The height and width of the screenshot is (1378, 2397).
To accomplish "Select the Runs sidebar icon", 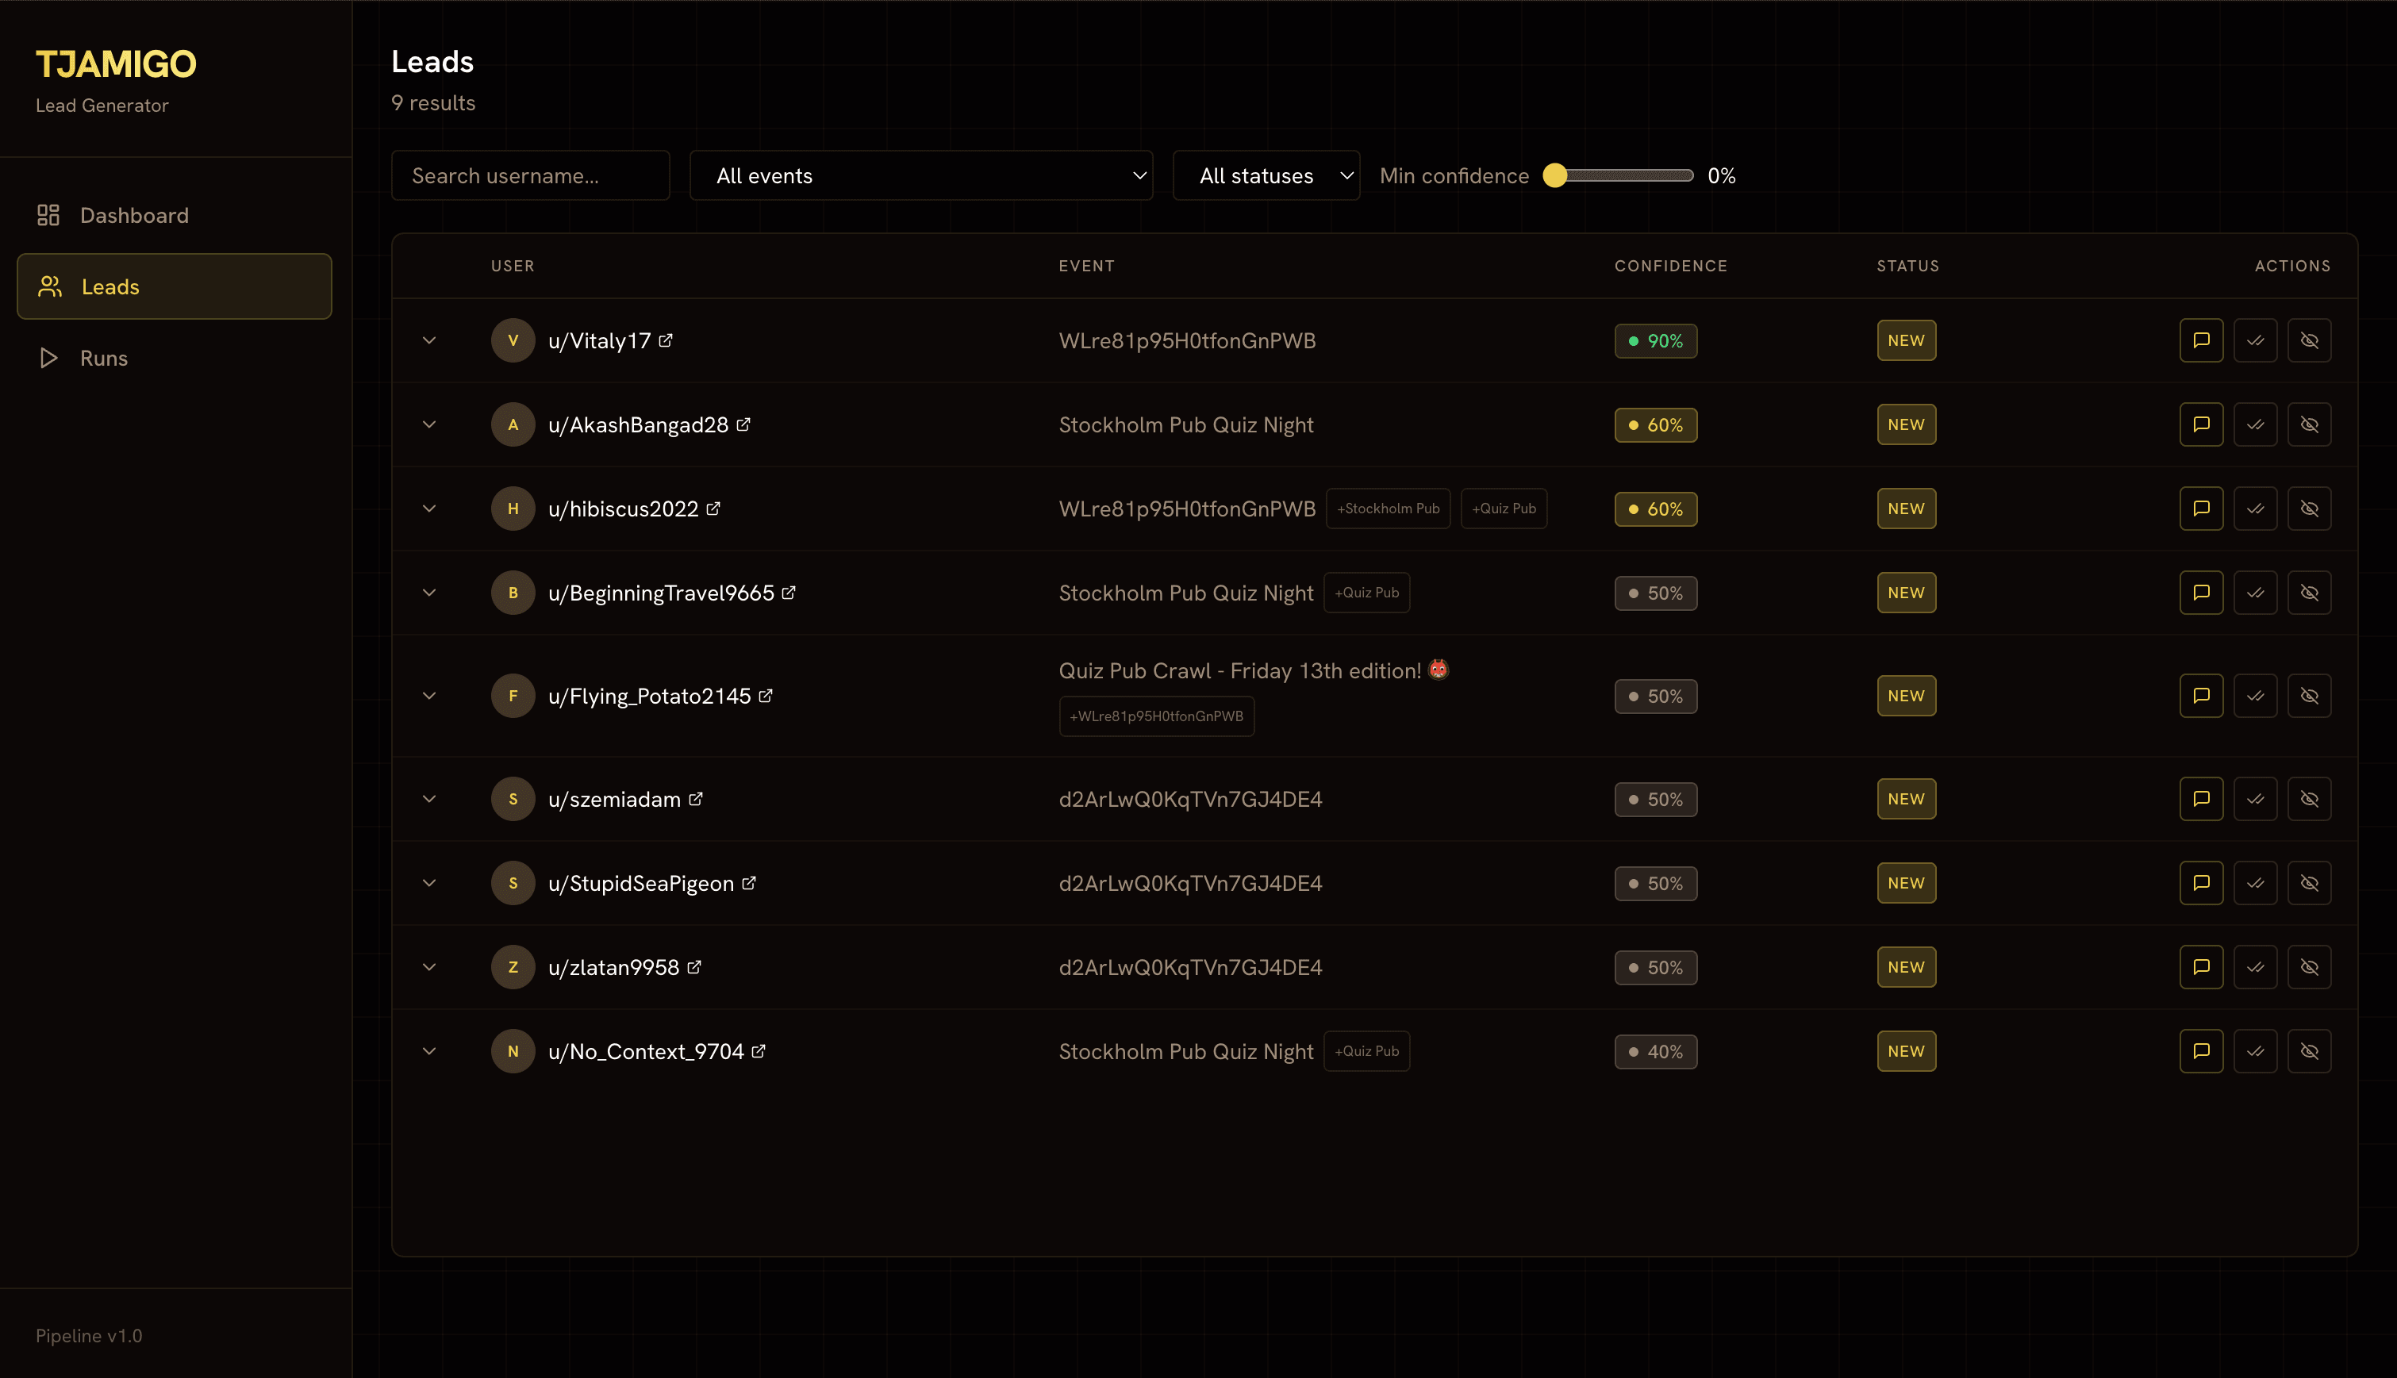I will (x=48, y=358).
